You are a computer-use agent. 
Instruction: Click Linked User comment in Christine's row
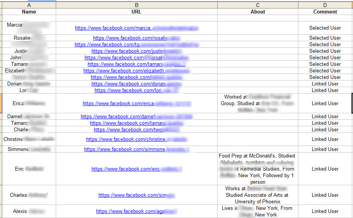pos(325,139)
